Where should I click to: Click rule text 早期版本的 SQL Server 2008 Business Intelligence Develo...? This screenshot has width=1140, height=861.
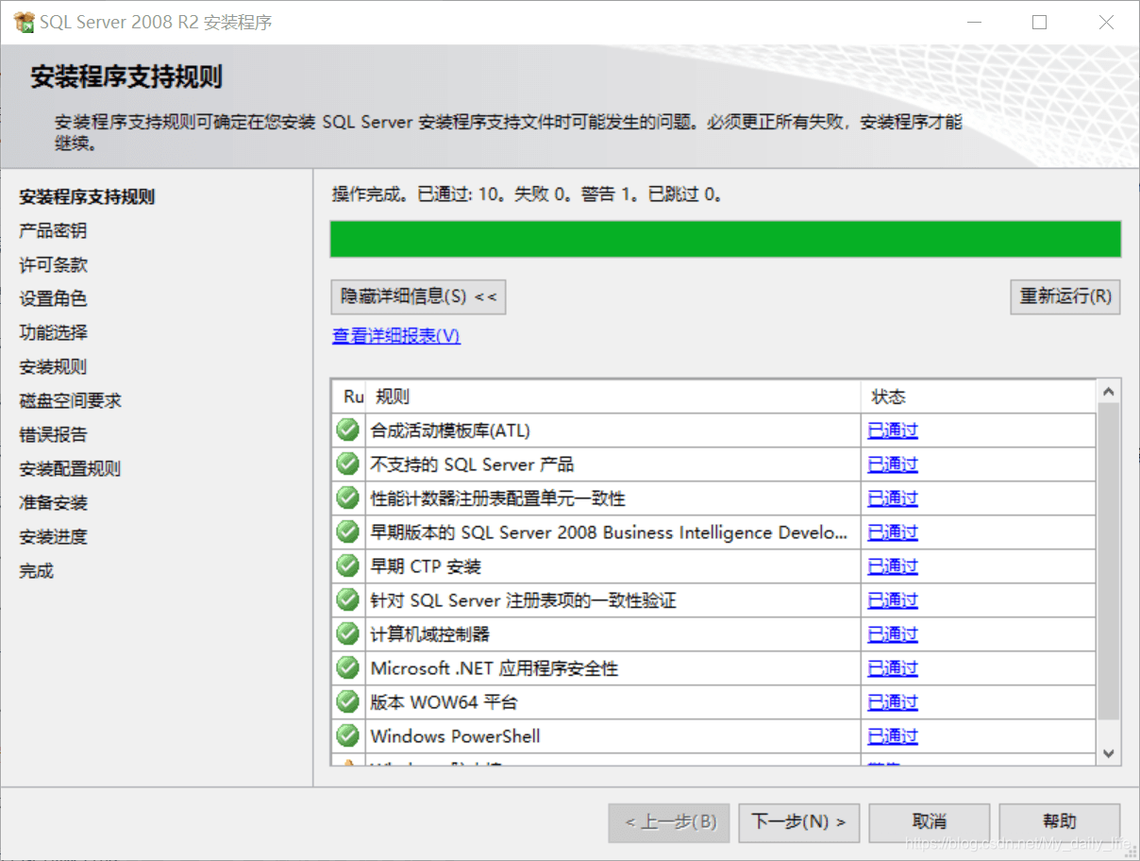click(609, 532)
